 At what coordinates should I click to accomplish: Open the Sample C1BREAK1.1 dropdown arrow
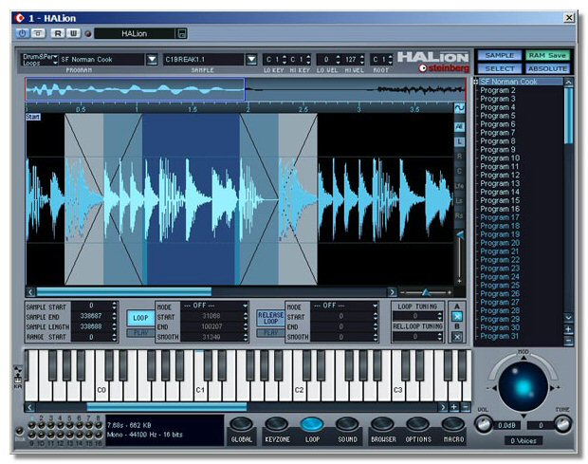pyautogui.click(x=251, y=60)
